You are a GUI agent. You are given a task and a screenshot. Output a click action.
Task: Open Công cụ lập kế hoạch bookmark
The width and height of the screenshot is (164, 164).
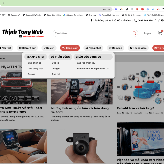73,15
